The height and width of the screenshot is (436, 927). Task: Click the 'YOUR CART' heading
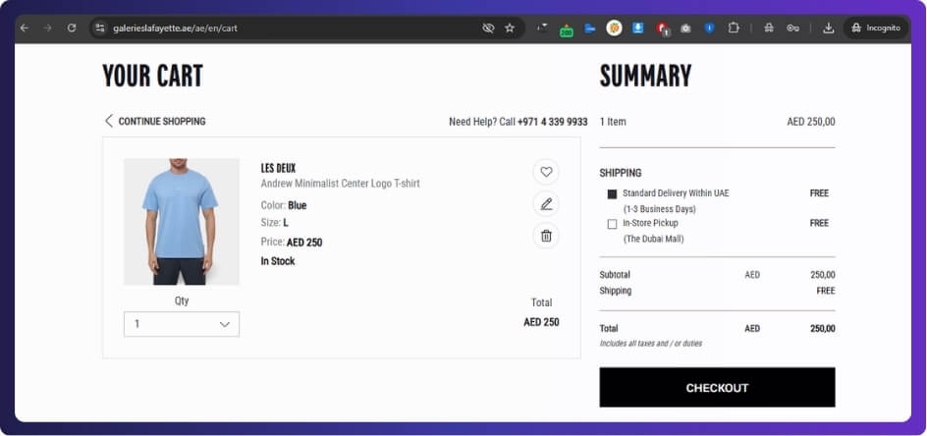coord(152,76)
